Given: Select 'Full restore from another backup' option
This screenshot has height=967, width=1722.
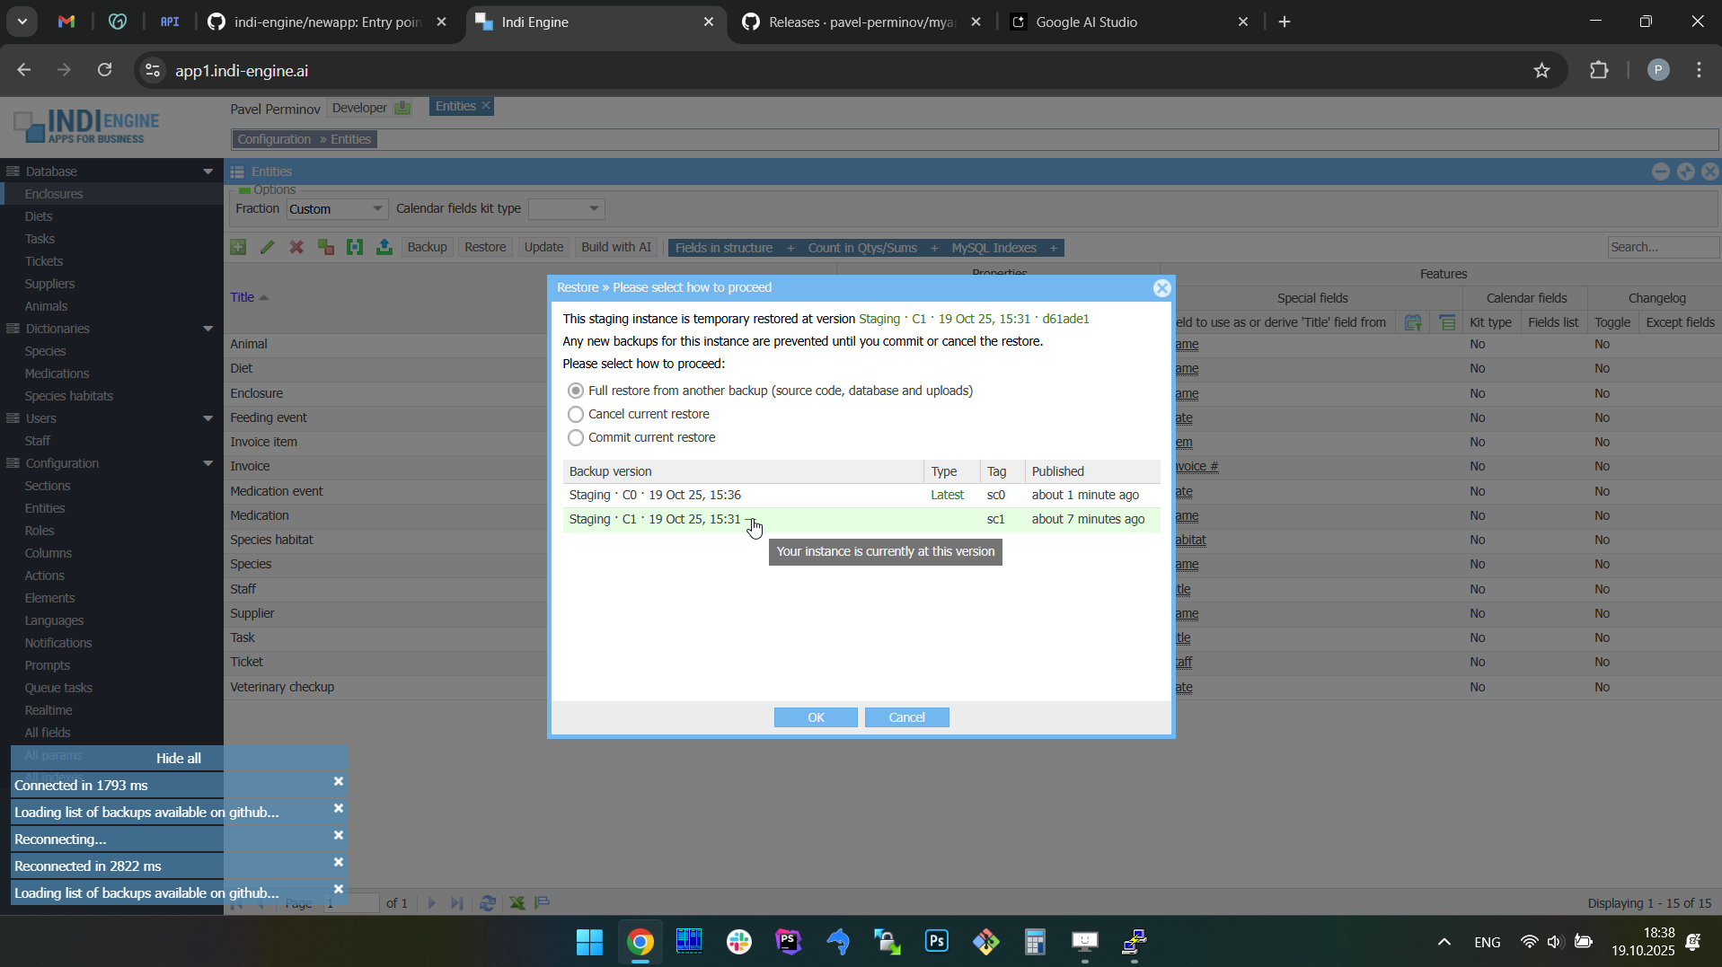Looking at the screenshot, I should click(576, 391).
